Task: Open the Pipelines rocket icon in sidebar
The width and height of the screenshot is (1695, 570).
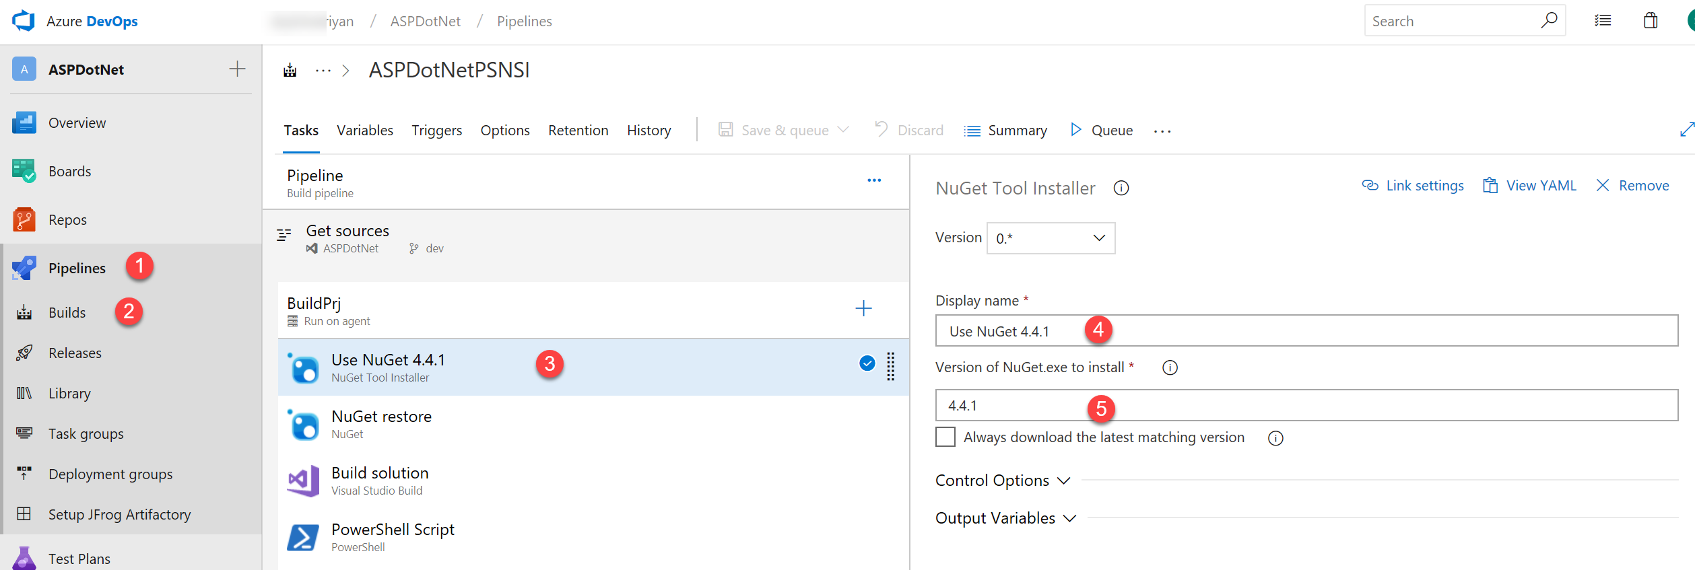Action: click(x=24, y=268)
